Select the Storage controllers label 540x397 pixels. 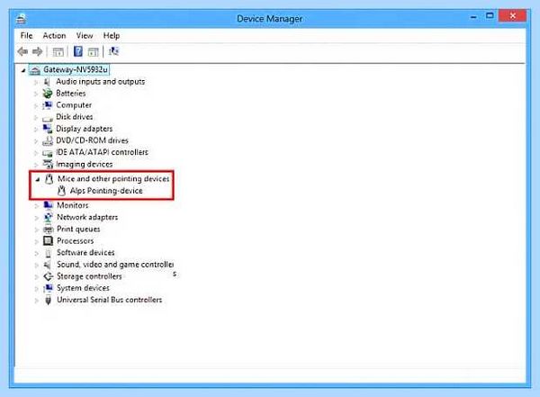coord(89,276)
